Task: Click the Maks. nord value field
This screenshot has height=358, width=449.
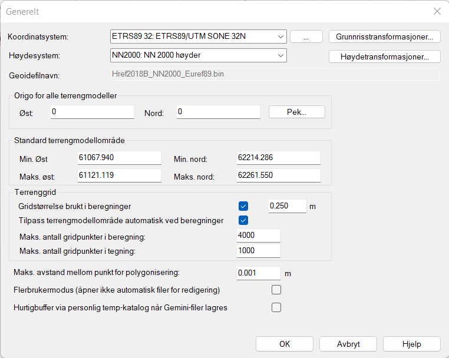Action: click(278, 175)
